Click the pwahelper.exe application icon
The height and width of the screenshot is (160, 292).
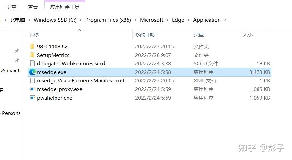pyautogui.click(x=33, y=98)
